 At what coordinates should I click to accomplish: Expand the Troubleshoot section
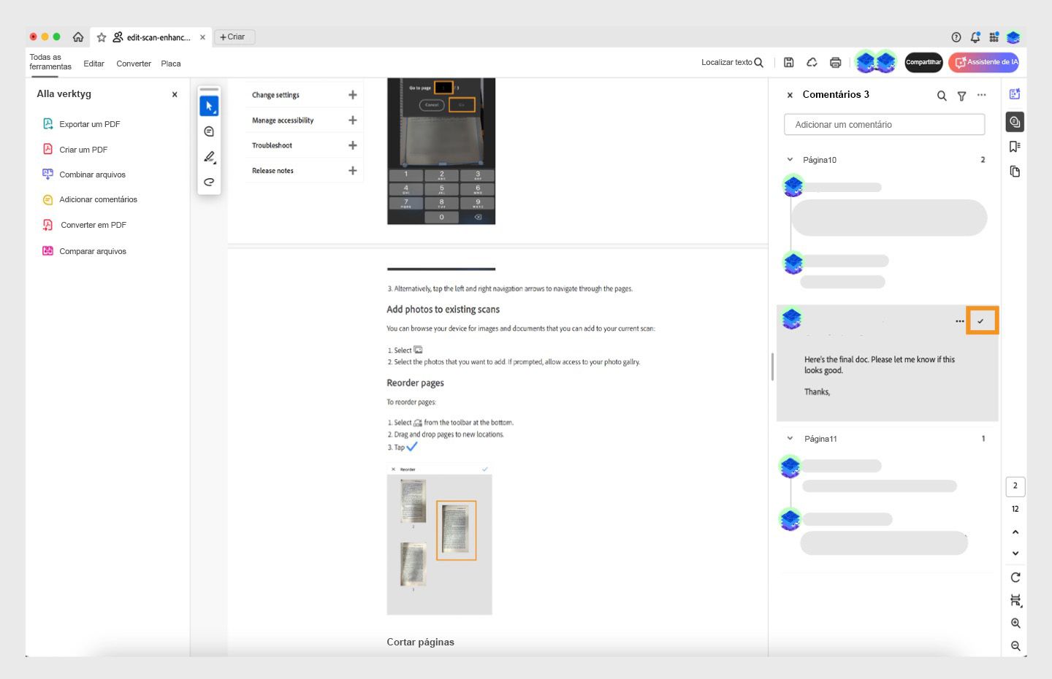click(352, 145)
